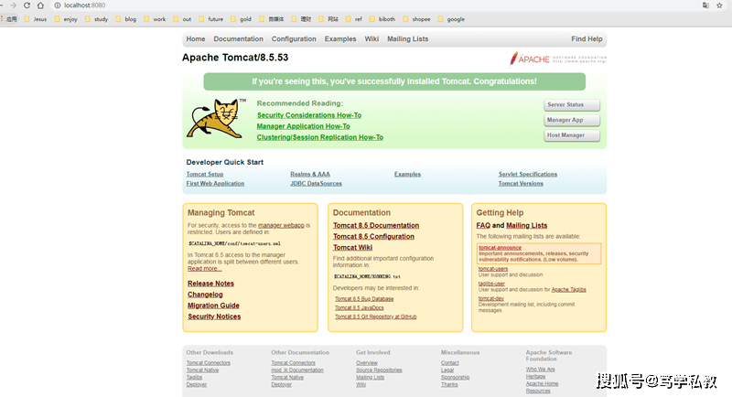The width and height of the screenshot is (732, 397).
Task: Open the Release Notes link
Action: click(210, 284)
